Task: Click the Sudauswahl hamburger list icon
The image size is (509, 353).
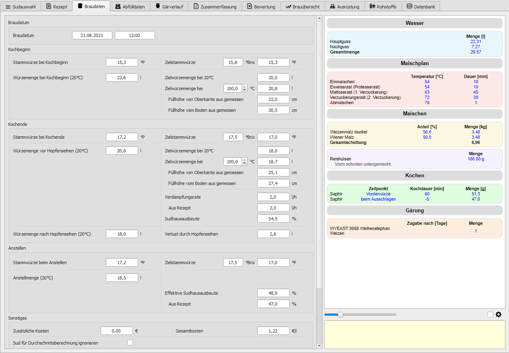Action: [x=8, y=7]
